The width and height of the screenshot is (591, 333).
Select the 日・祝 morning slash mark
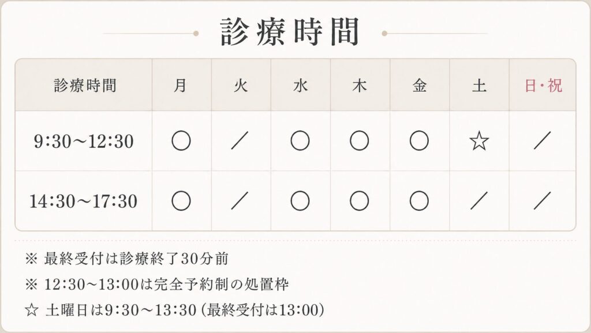click(x=542, y=141)
